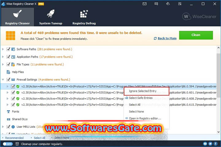Click the Software Paths category icon
Screen dimensions: 221x147
(13, 49)
